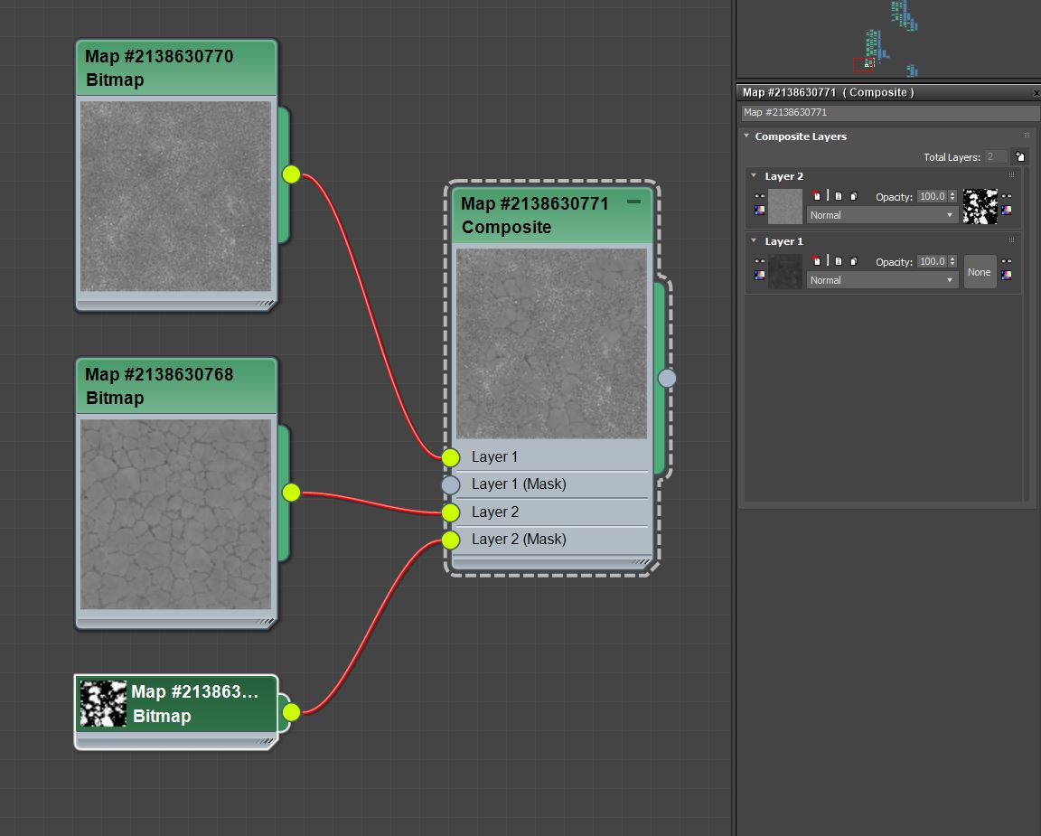
Task: Hide the Layer 2 texture with eye toggle
Action: pos(759,196)
